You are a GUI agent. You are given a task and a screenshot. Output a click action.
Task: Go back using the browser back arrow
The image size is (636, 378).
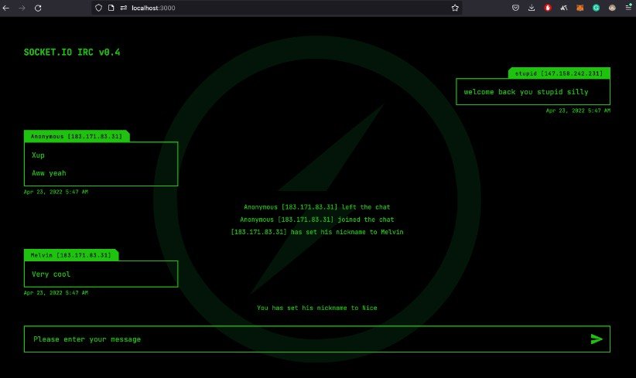coord(6,8)
